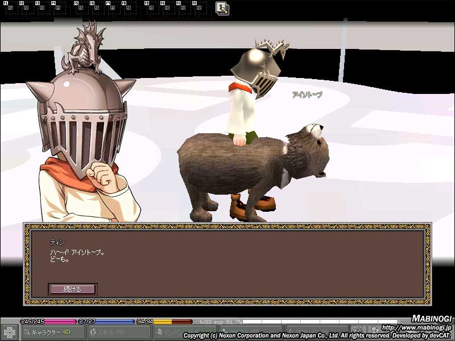Switch hotkey set with numbered icon

222,9
